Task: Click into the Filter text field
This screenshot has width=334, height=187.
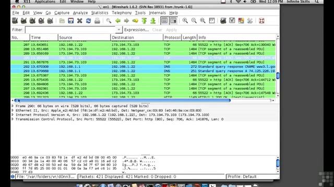Action: (x=70, y=30)
